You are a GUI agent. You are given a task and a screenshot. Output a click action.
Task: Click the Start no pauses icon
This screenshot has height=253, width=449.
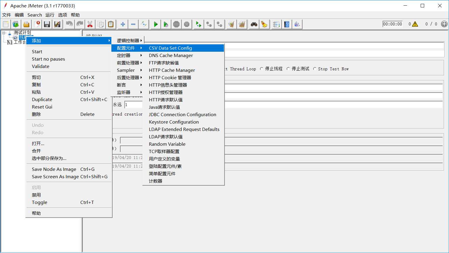click(x=166, y=24)
